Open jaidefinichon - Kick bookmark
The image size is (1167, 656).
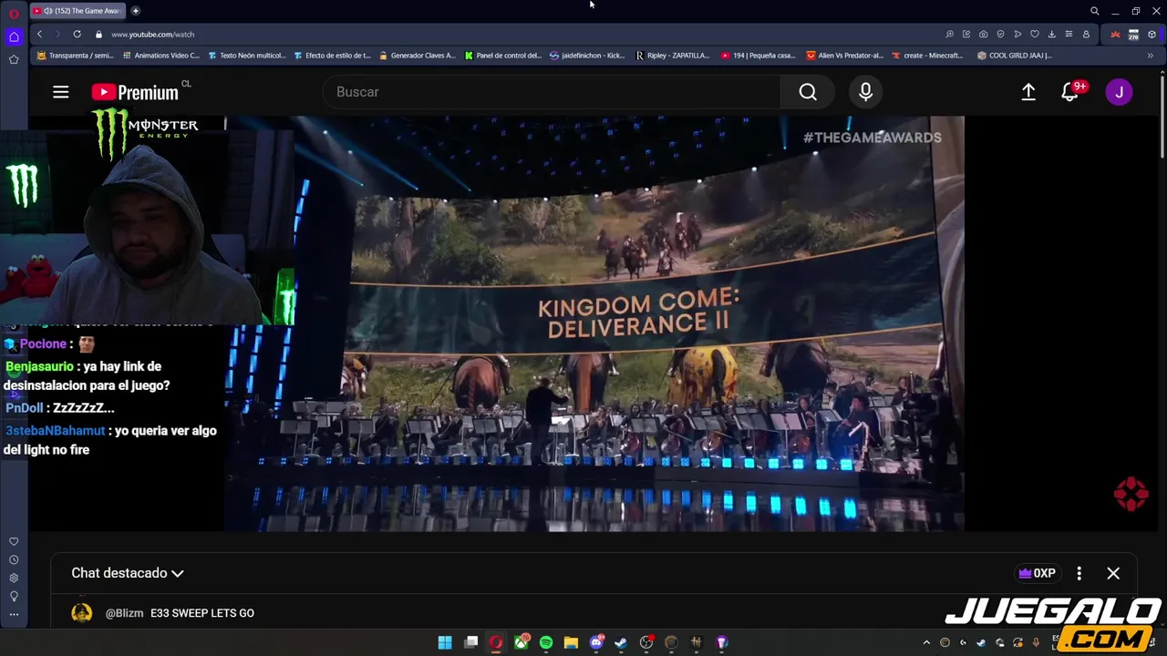(x=587, y=56)
